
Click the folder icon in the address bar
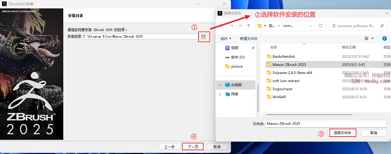tap(260, 26)
